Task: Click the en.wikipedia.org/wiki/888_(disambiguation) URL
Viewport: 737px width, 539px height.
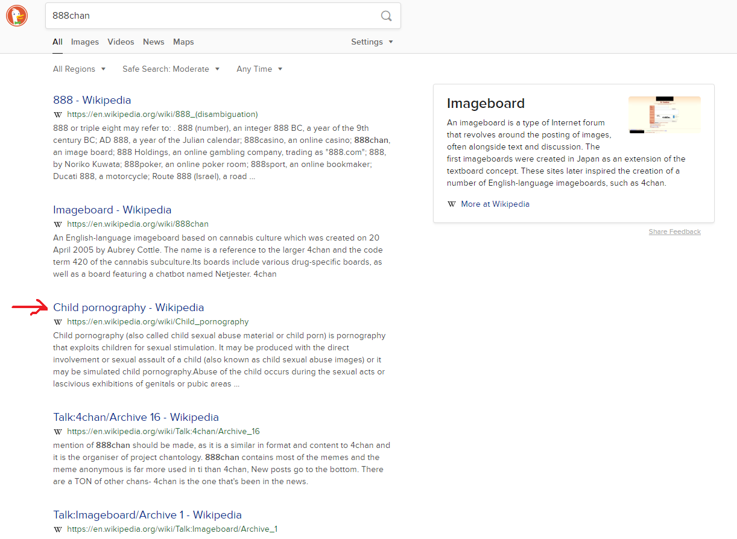Action: [162, 115]
